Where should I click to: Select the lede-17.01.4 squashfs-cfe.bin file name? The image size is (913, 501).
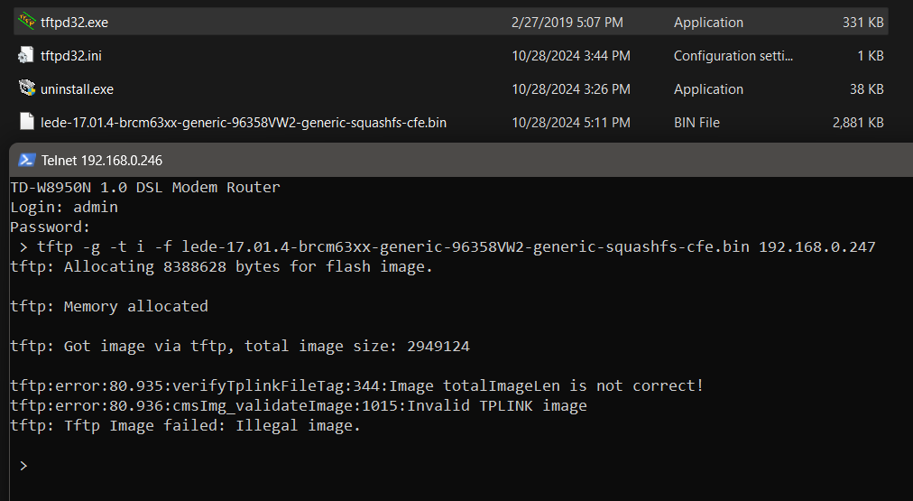[x=244, y=123]
